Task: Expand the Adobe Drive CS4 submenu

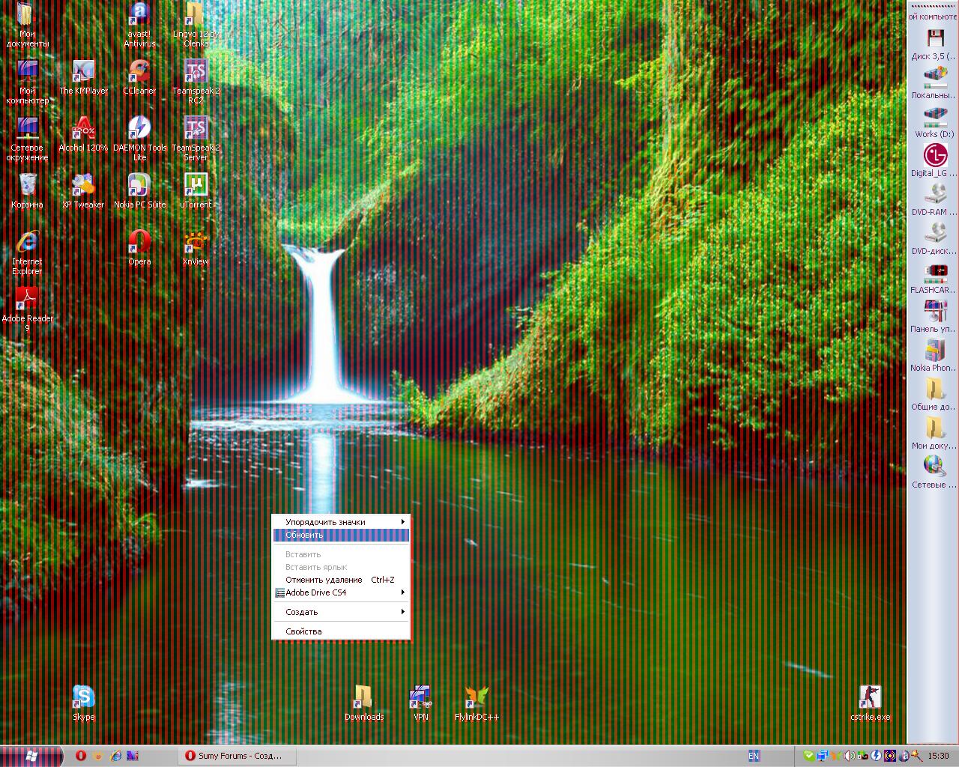Action: (x=341, y=592)
